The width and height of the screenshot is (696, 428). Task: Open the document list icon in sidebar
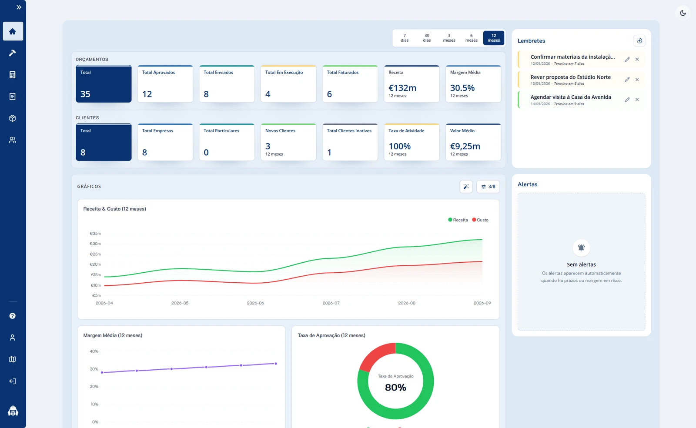[13, 97]
